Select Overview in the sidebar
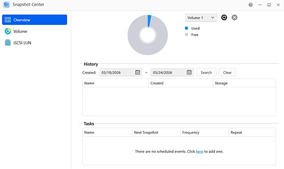Screen dimensions: 284x169 point(35,20)
